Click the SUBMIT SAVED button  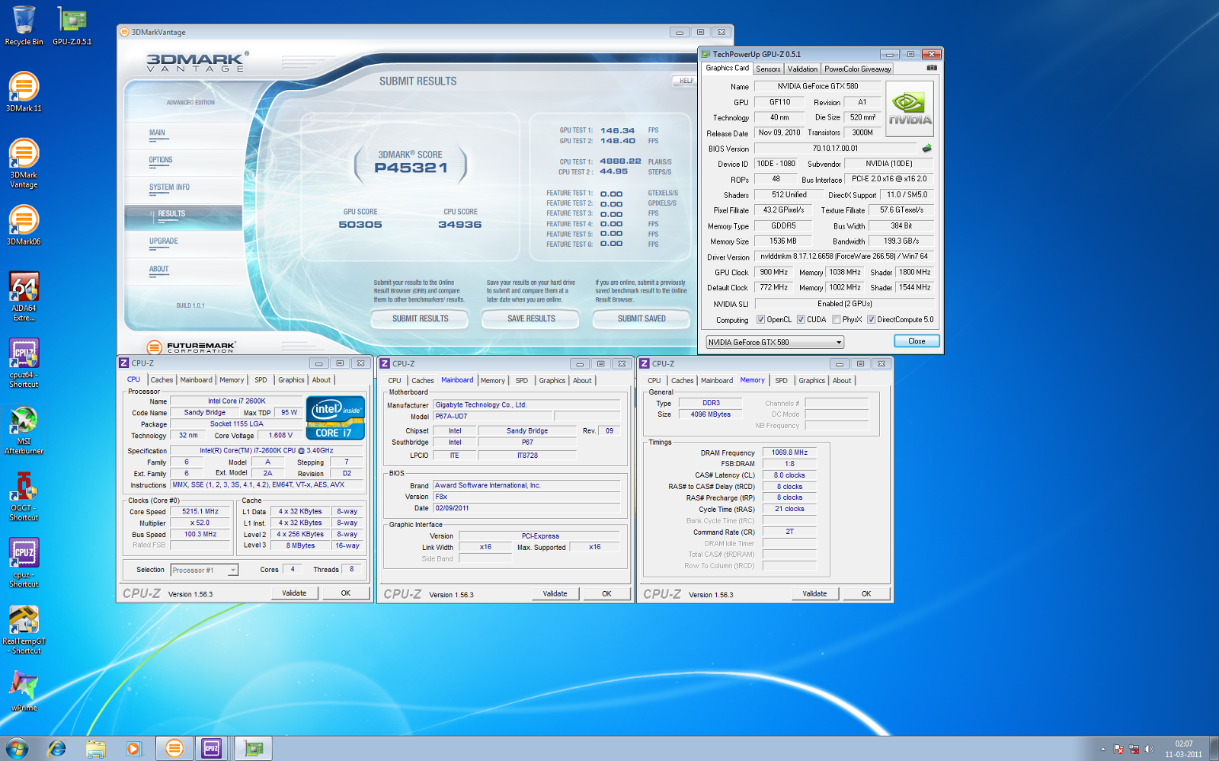[x=641, y=318]
